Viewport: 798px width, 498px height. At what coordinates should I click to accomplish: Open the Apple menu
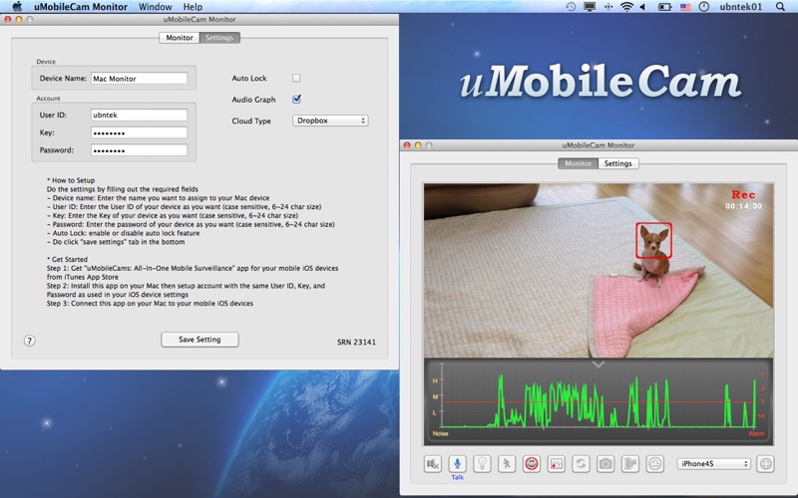click(17, 7)
